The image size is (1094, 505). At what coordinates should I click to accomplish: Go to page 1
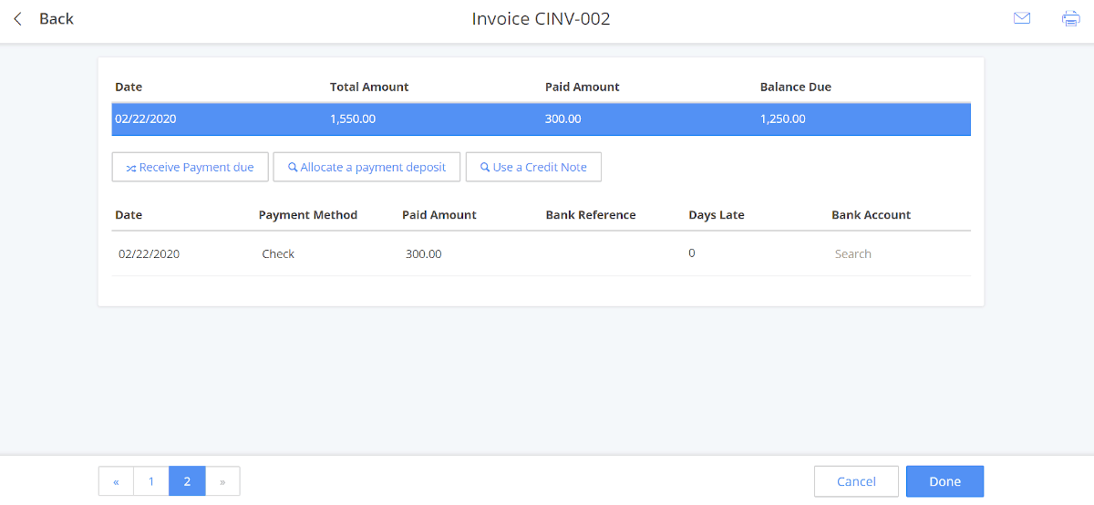click(151, 481)
